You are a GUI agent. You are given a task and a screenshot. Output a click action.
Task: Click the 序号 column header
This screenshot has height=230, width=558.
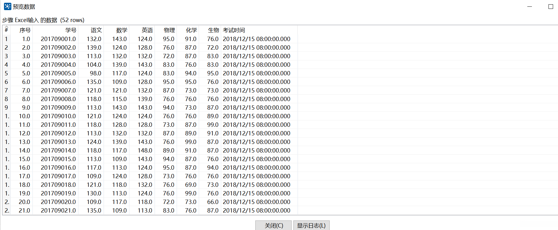click(x=21, y=30)
